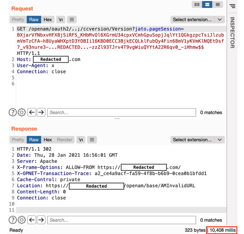Switch Response view to Hex tab
The image size is (244, 234).
(48, 140)
